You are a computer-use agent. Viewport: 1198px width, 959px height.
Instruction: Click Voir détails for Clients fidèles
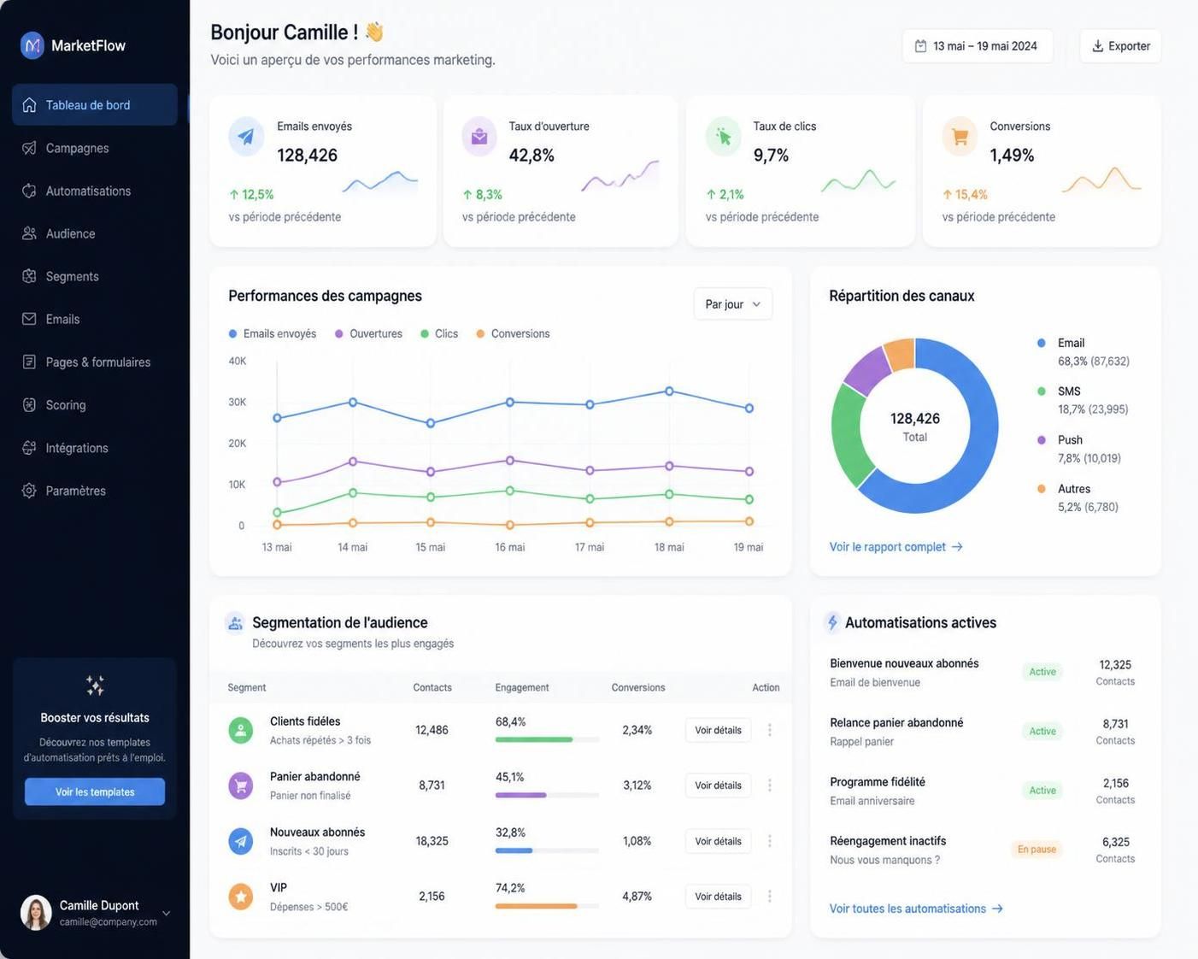pos(718,731)
